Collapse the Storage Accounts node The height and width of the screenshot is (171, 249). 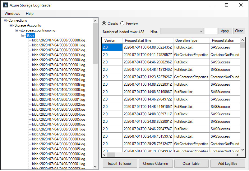11,25
